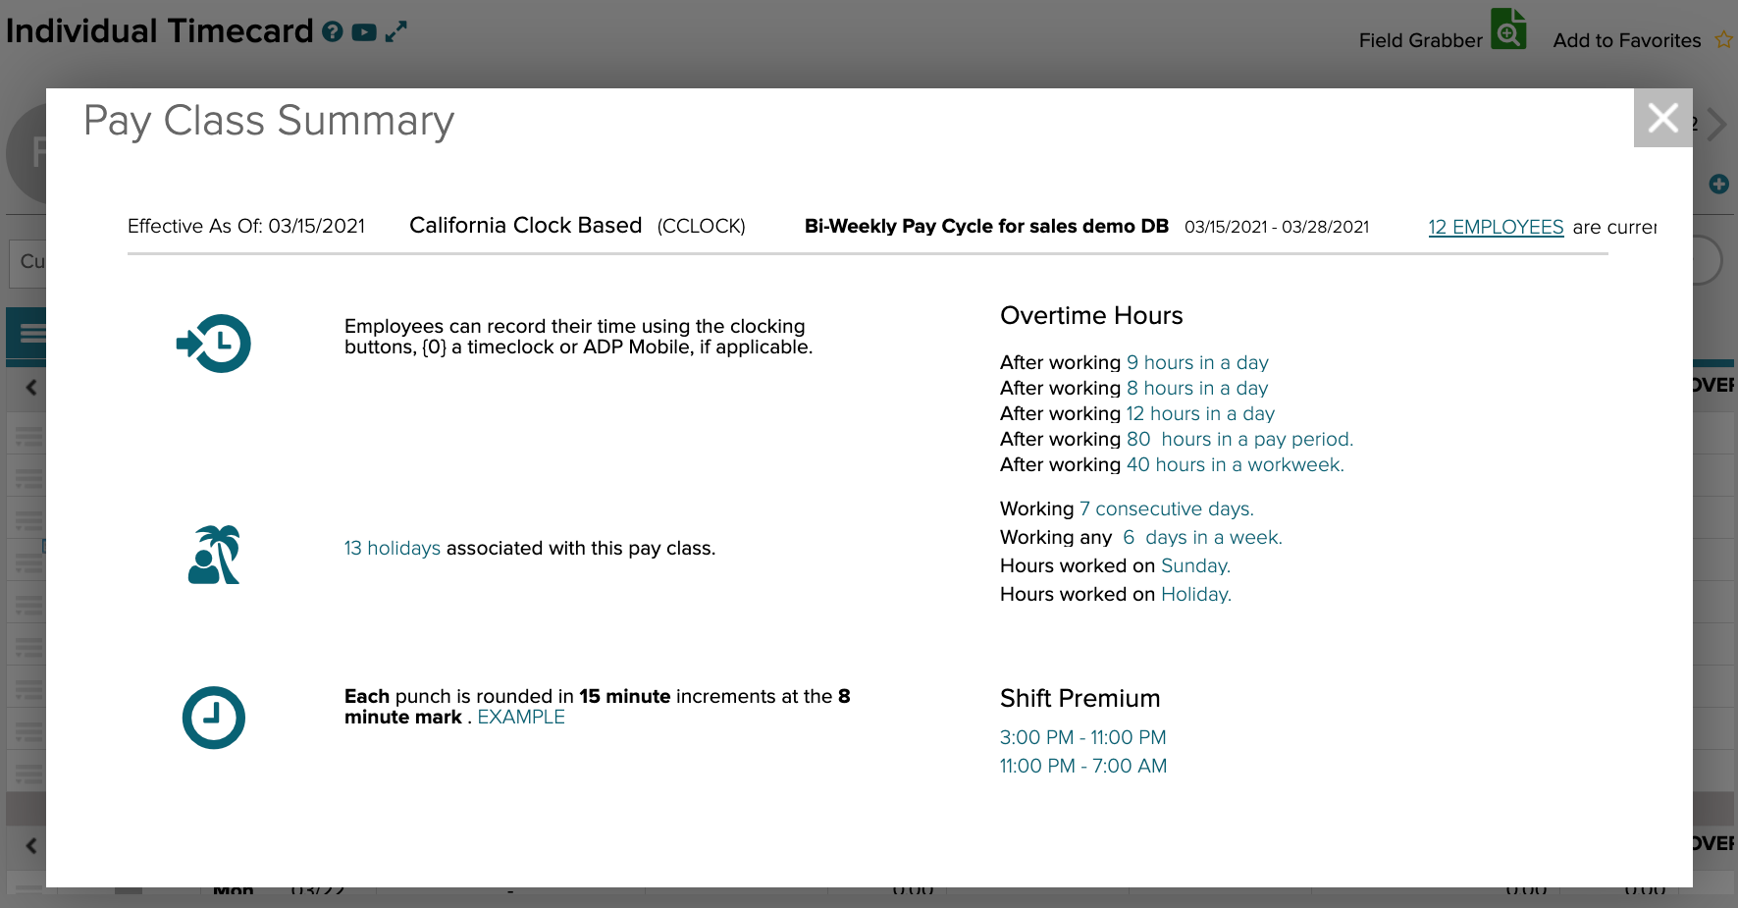Open the 12 hours in a day rule
The width and height of the screenshot is (1738, 908).
(x=1200, y=413)
